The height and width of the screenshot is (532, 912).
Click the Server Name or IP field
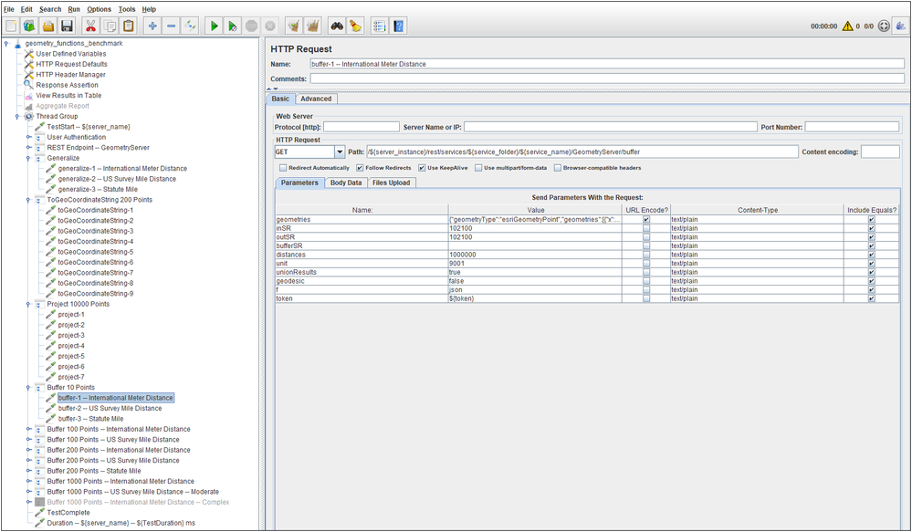coord(610,127)
